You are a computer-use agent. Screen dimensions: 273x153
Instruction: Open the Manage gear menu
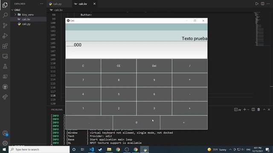(x=5, y=143)
